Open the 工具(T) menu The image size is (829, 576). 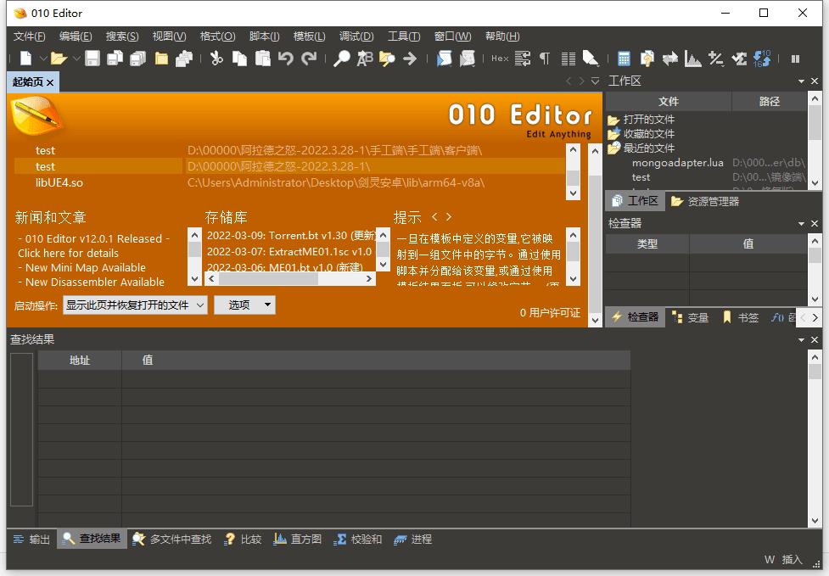point(404,36)
